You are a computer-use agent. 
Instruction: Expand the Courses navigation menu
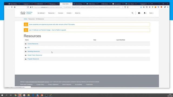61,13
